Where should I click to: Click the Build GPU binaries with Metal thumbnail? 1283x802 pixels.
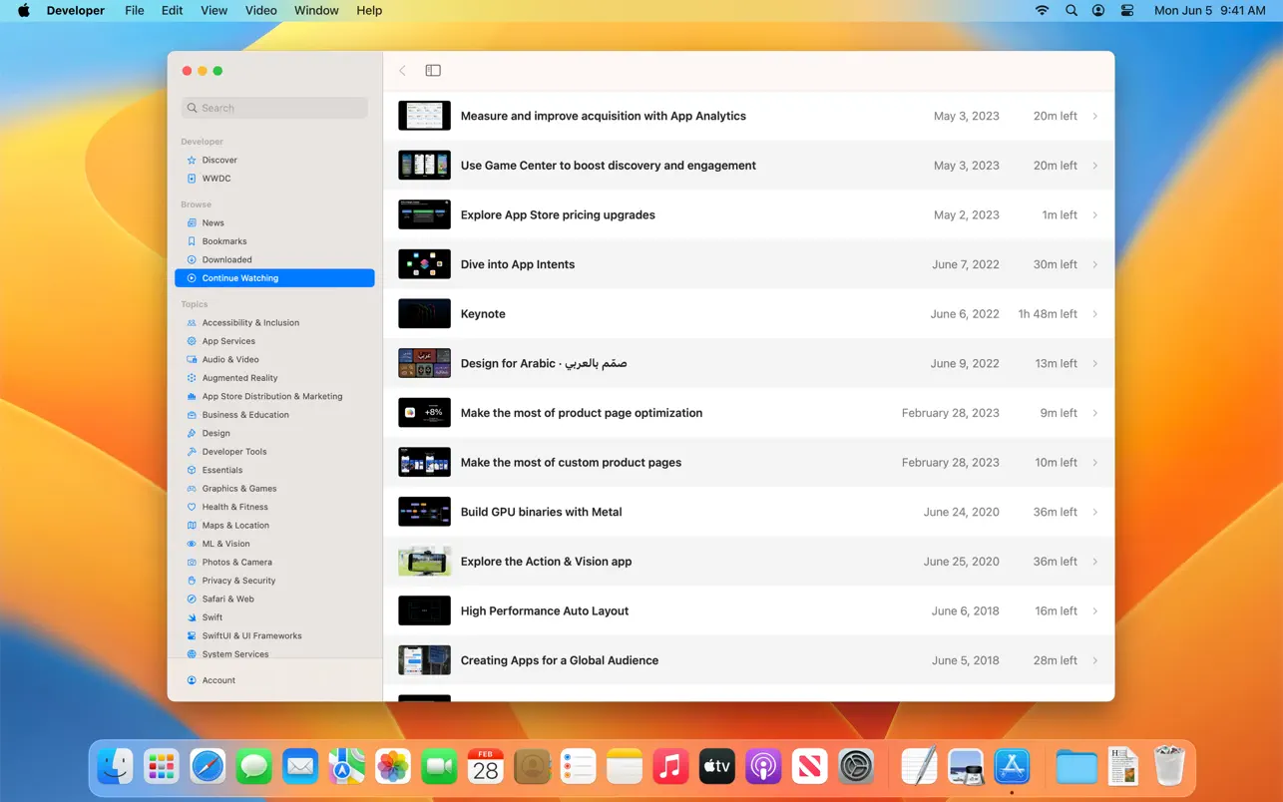click(424, 513)
